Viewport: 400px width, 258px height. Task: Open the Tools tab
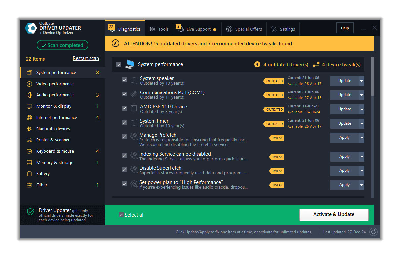pos(159,29)
